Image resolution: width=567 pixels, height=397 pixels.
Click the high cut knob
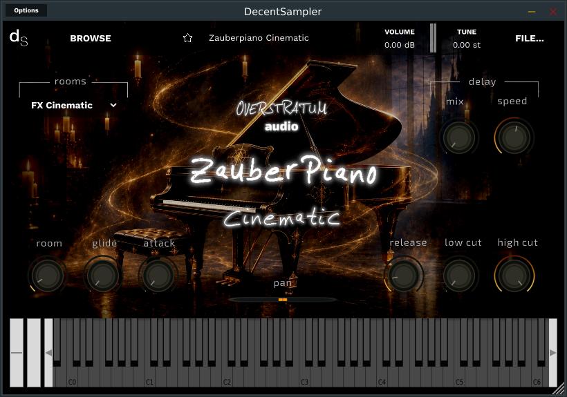pos(514,275)
